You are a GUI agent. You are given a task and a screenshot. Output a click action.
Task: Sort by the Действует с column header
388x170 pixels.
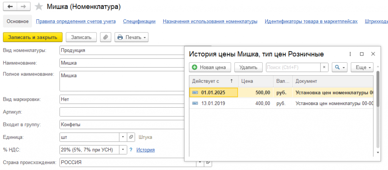pos(214,81)
